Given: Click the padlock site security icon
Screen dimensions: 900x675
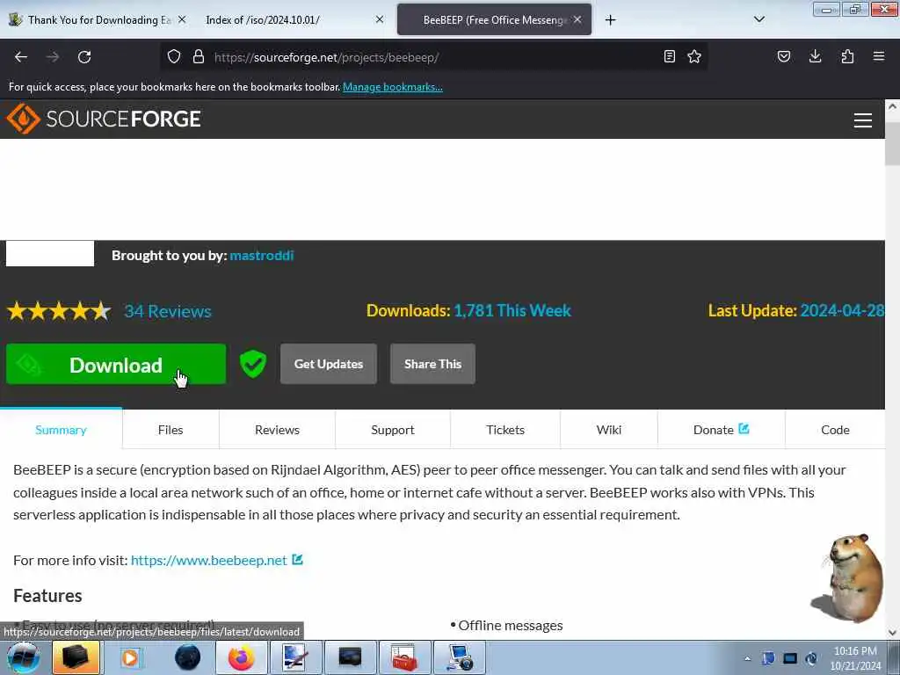Looking at the screenshot, I should pos(199,56).
